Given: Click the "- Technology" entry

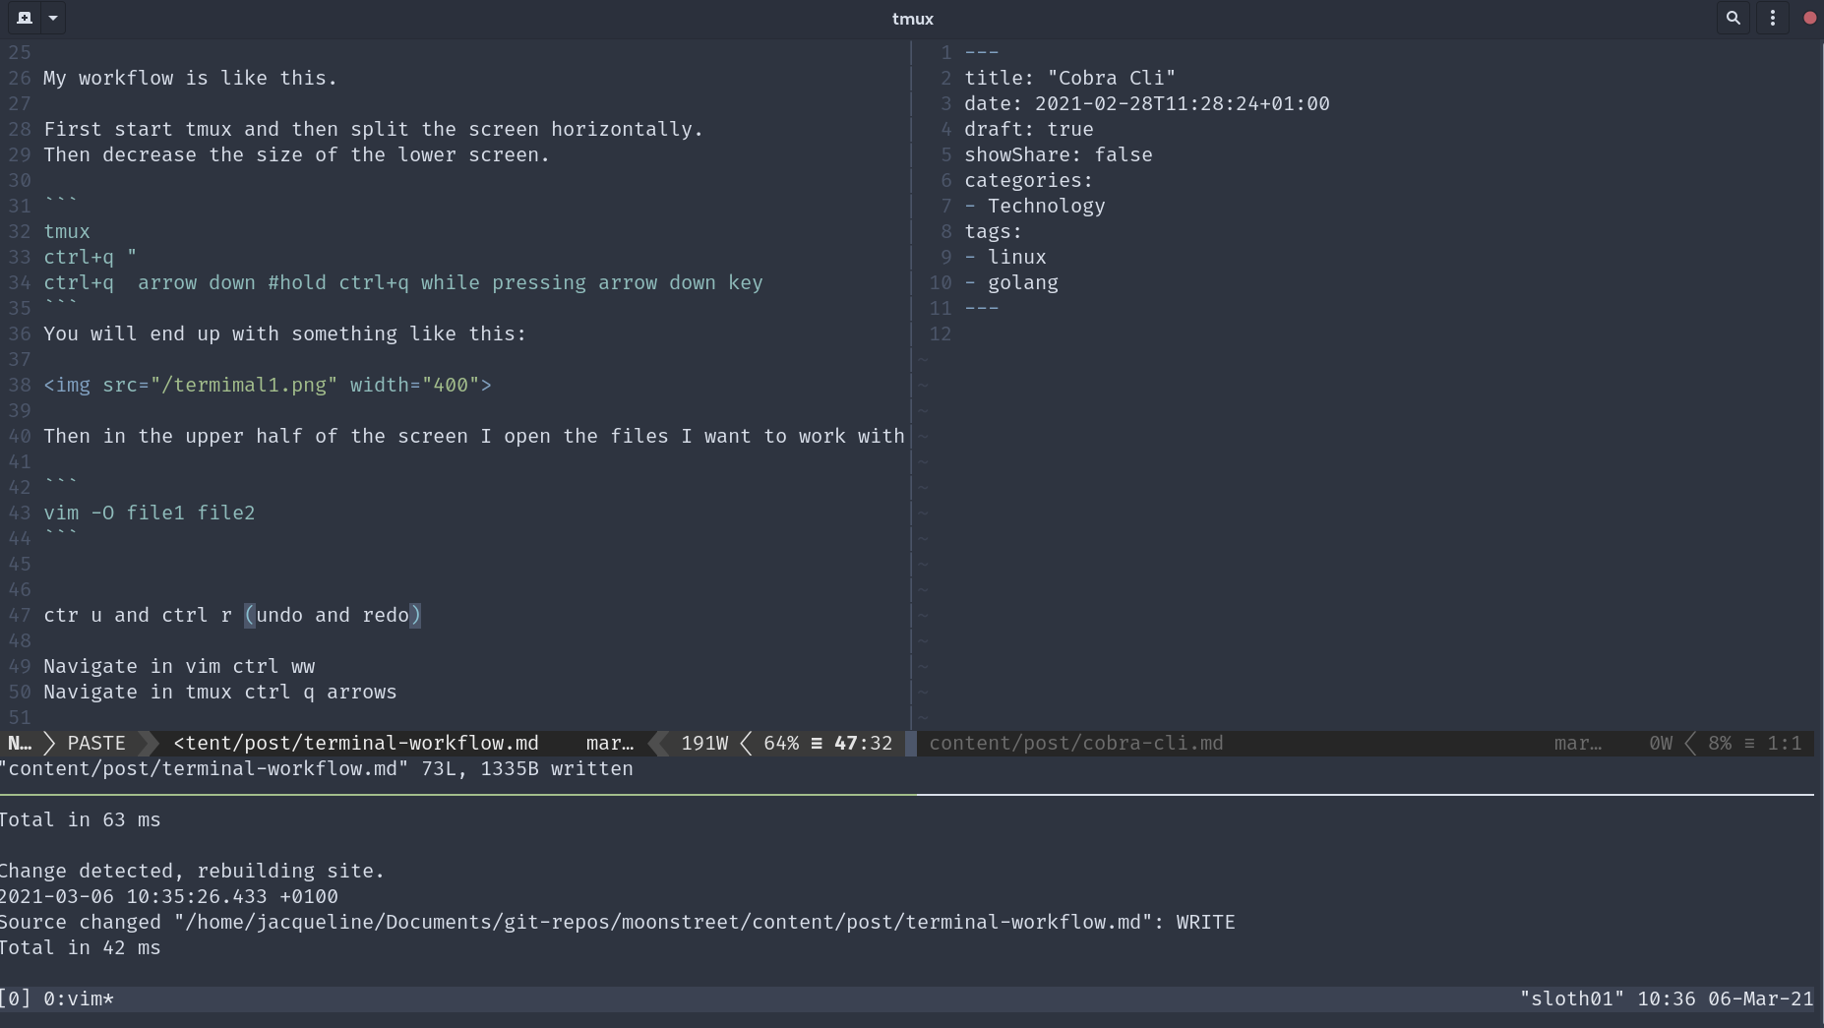Looking at the screenshot, I should pyautogui.click(x=1035, y=206).
